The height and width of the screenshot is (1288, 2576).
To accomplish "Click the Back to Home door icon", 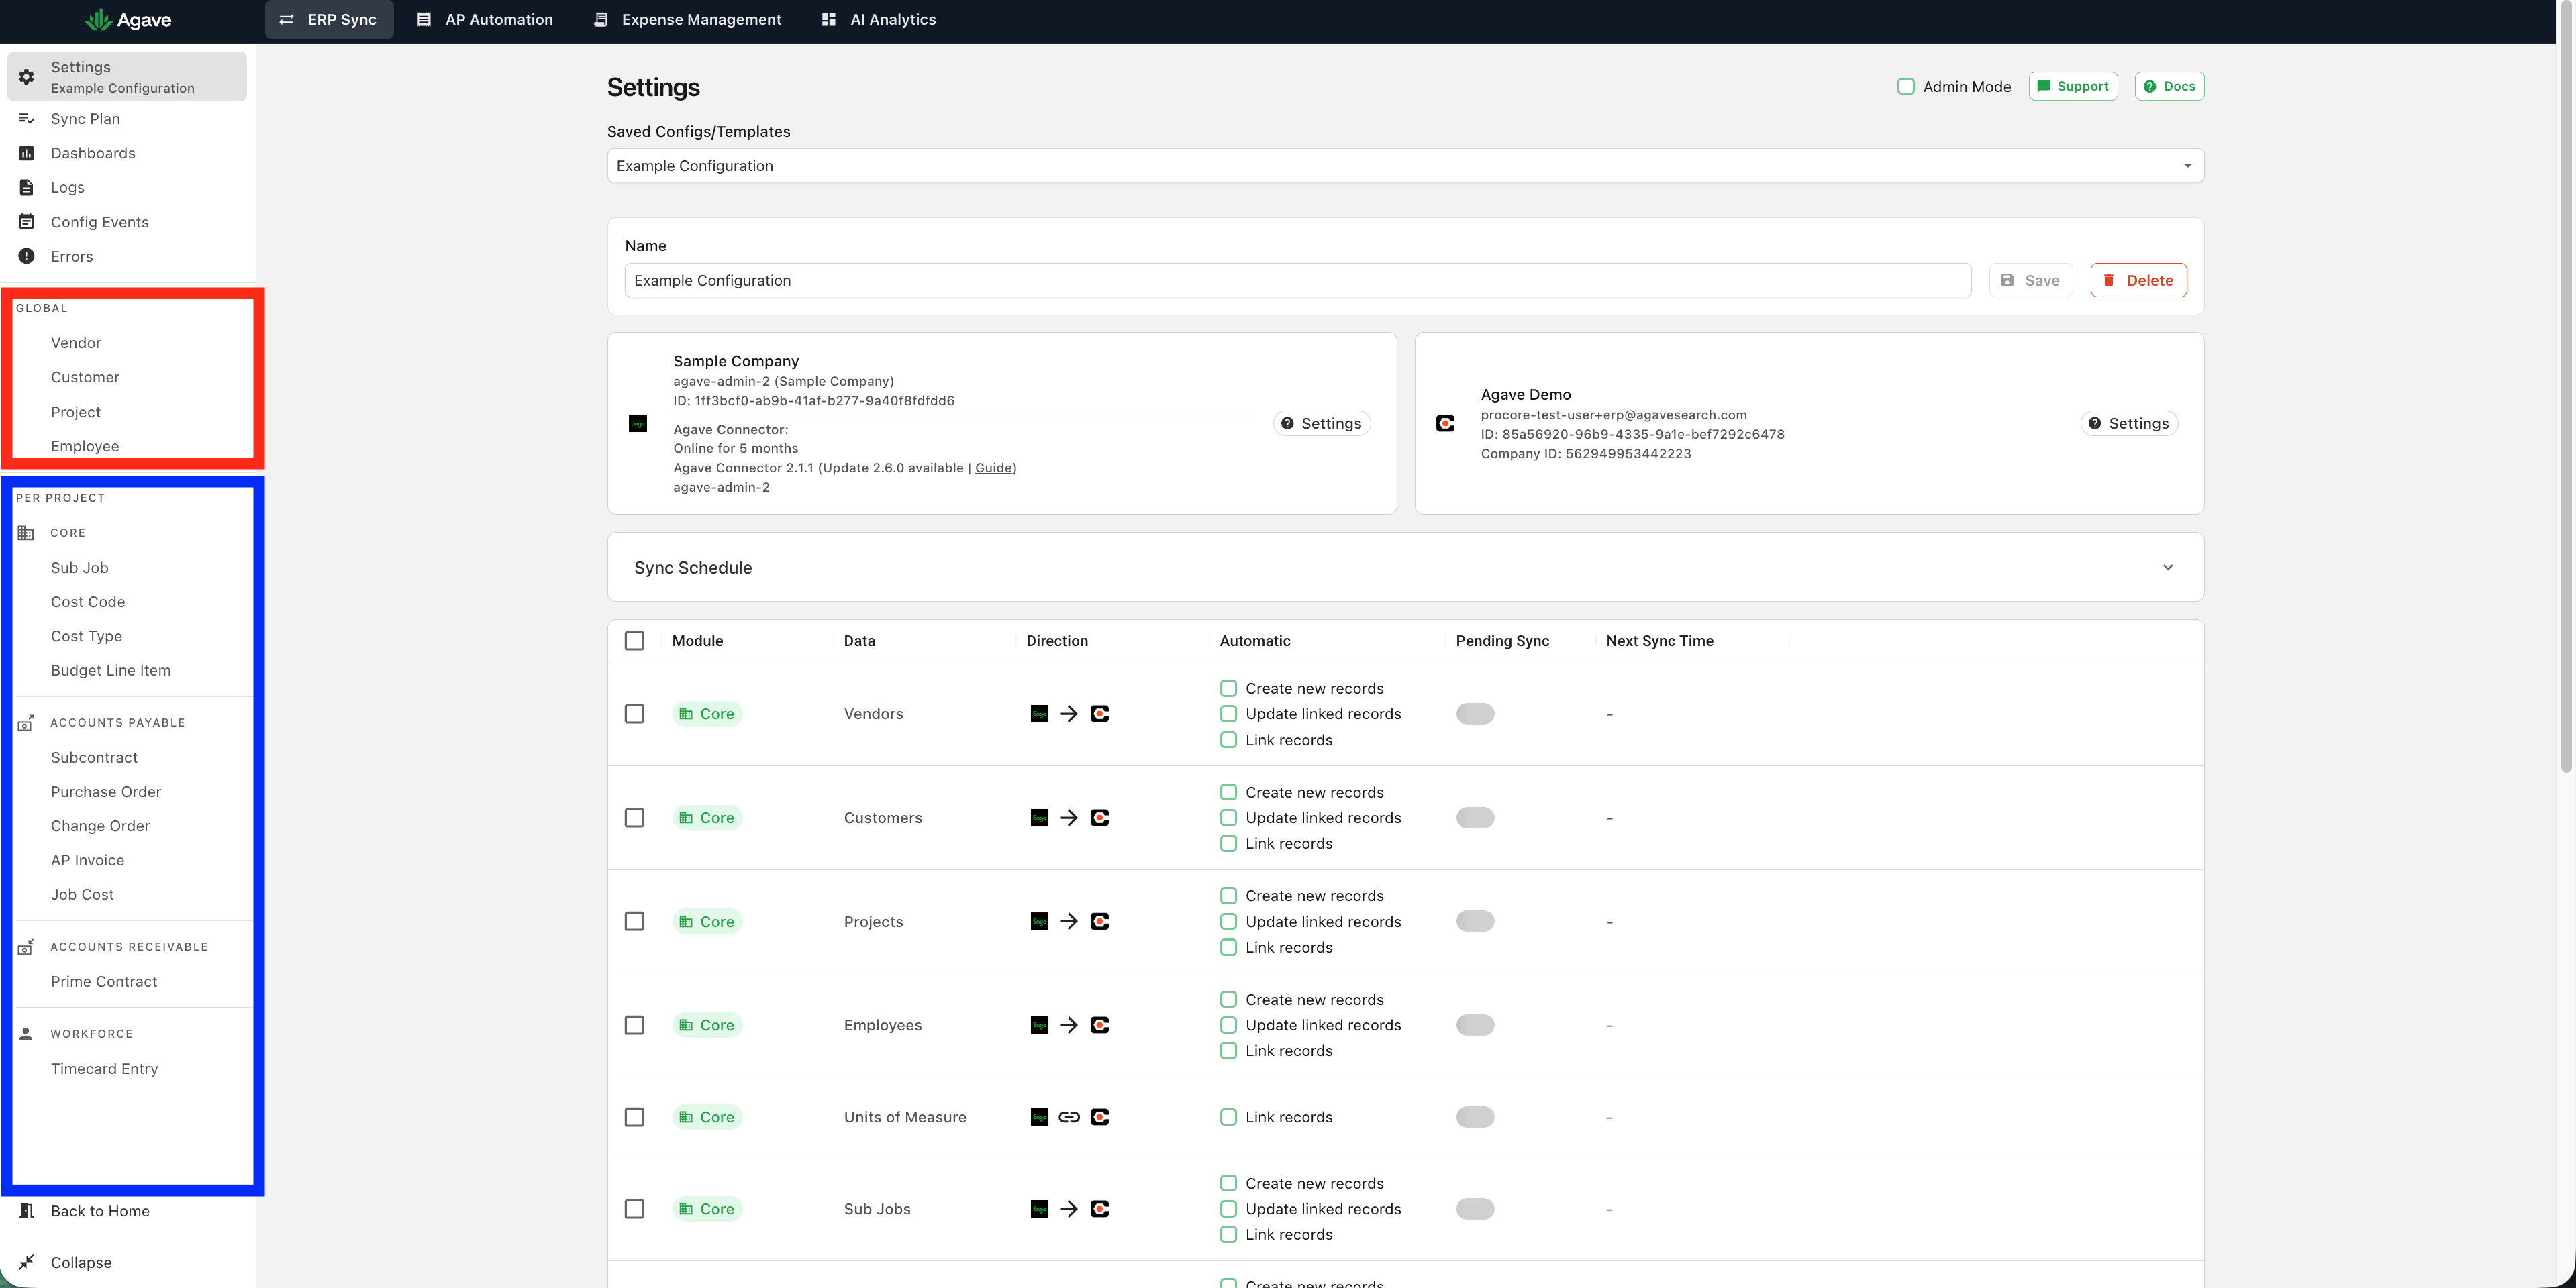I will (27, 1211).
